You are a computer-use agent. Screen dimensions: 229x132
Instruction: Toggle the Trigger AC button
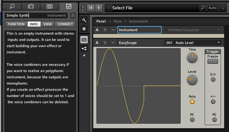coord(214,120)
